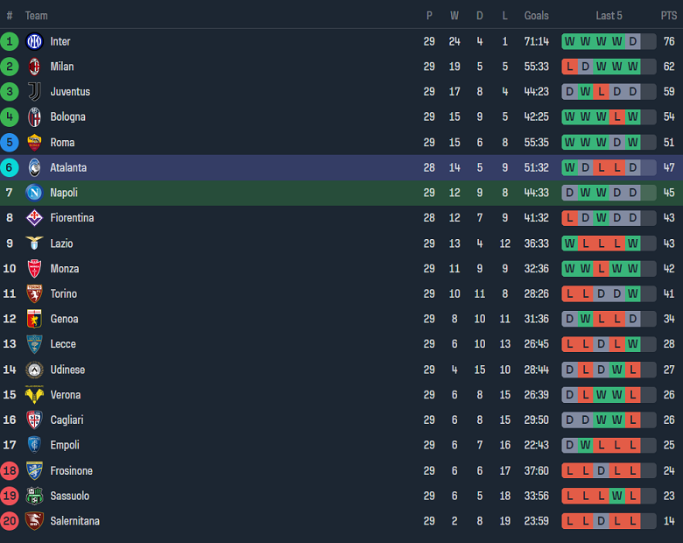Click the Juventus club crest icon

click(x=34, y=92)
